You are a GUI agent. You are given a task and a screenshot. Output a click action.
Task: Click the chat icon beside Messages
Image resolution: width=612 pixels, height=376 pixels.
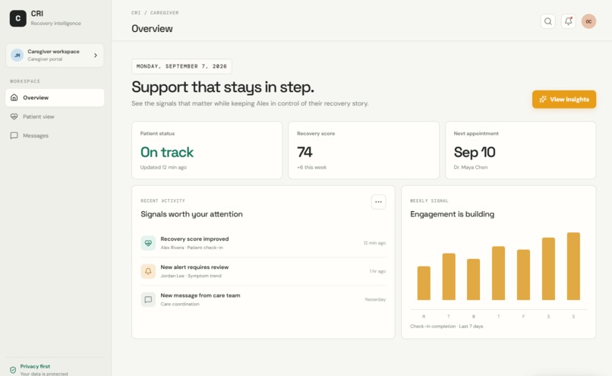click(14, 135)
